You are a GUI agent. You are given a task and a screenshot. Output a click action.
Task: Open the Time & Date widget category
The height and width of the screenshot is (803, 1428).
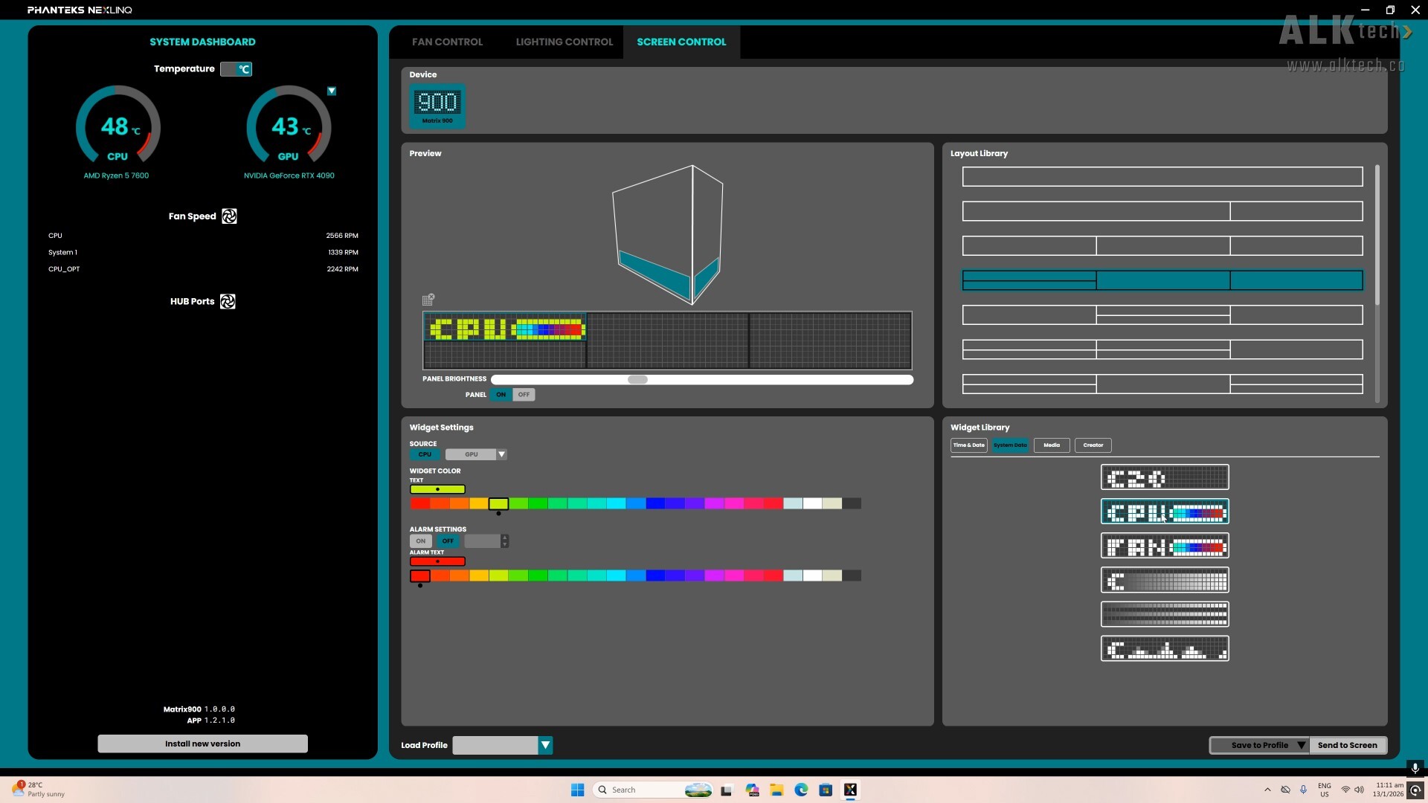(x=968, y=445)
